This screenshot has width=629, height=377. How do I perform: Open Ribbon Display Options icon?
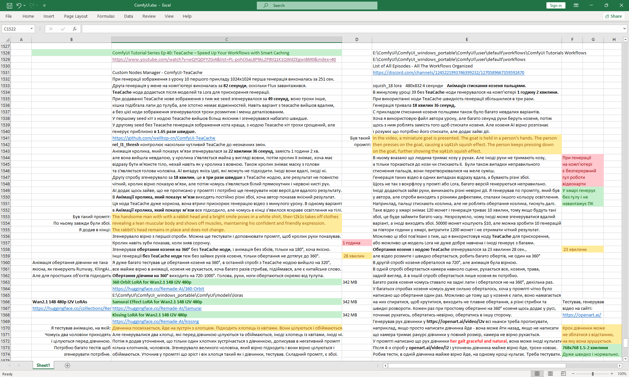click(576, 5)
